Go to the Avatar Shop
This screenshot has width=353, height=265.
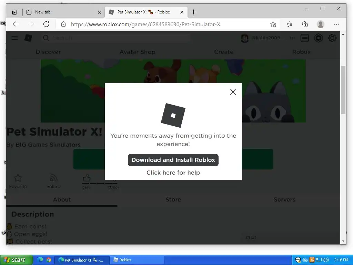click(x=137, y=52)
